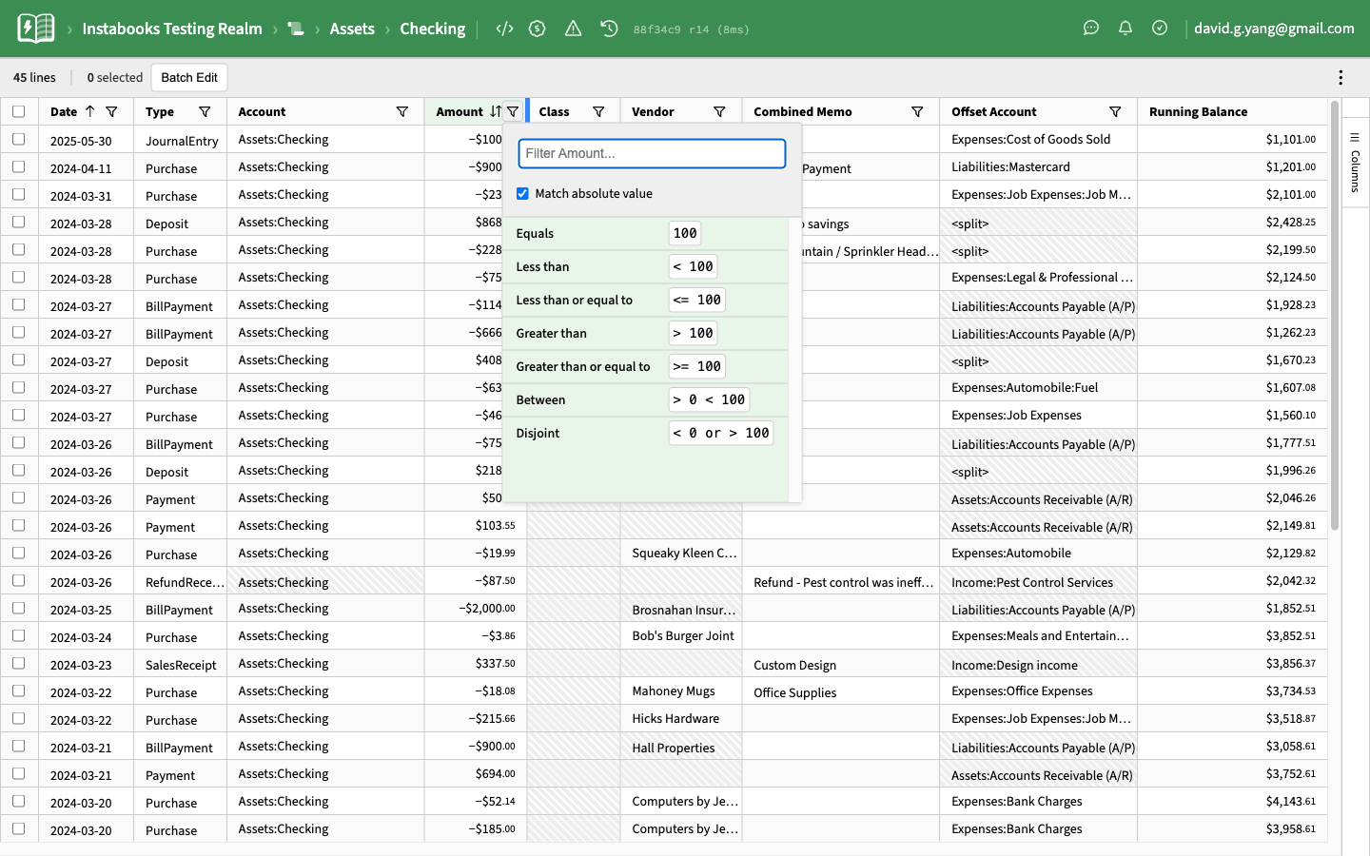
Task: Click the −$2,000.00 amount cell
Action: tap(476, 608)
